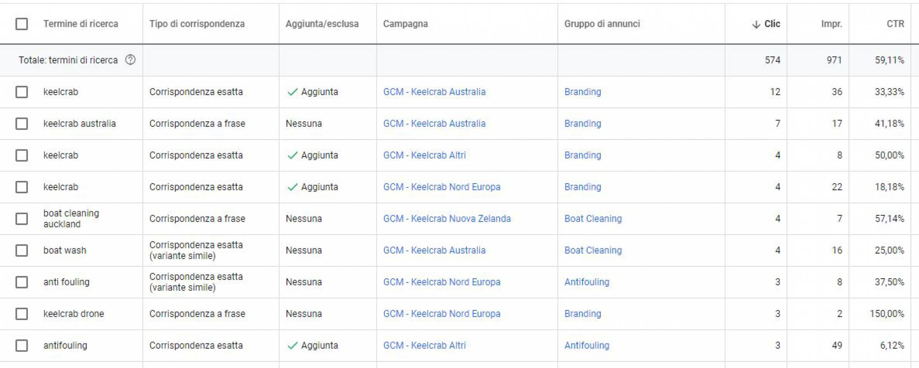Open GCM - Keelcrab Australia in keelcrab australia row
This screenshot has width=919, height=368.
[434, 123]
